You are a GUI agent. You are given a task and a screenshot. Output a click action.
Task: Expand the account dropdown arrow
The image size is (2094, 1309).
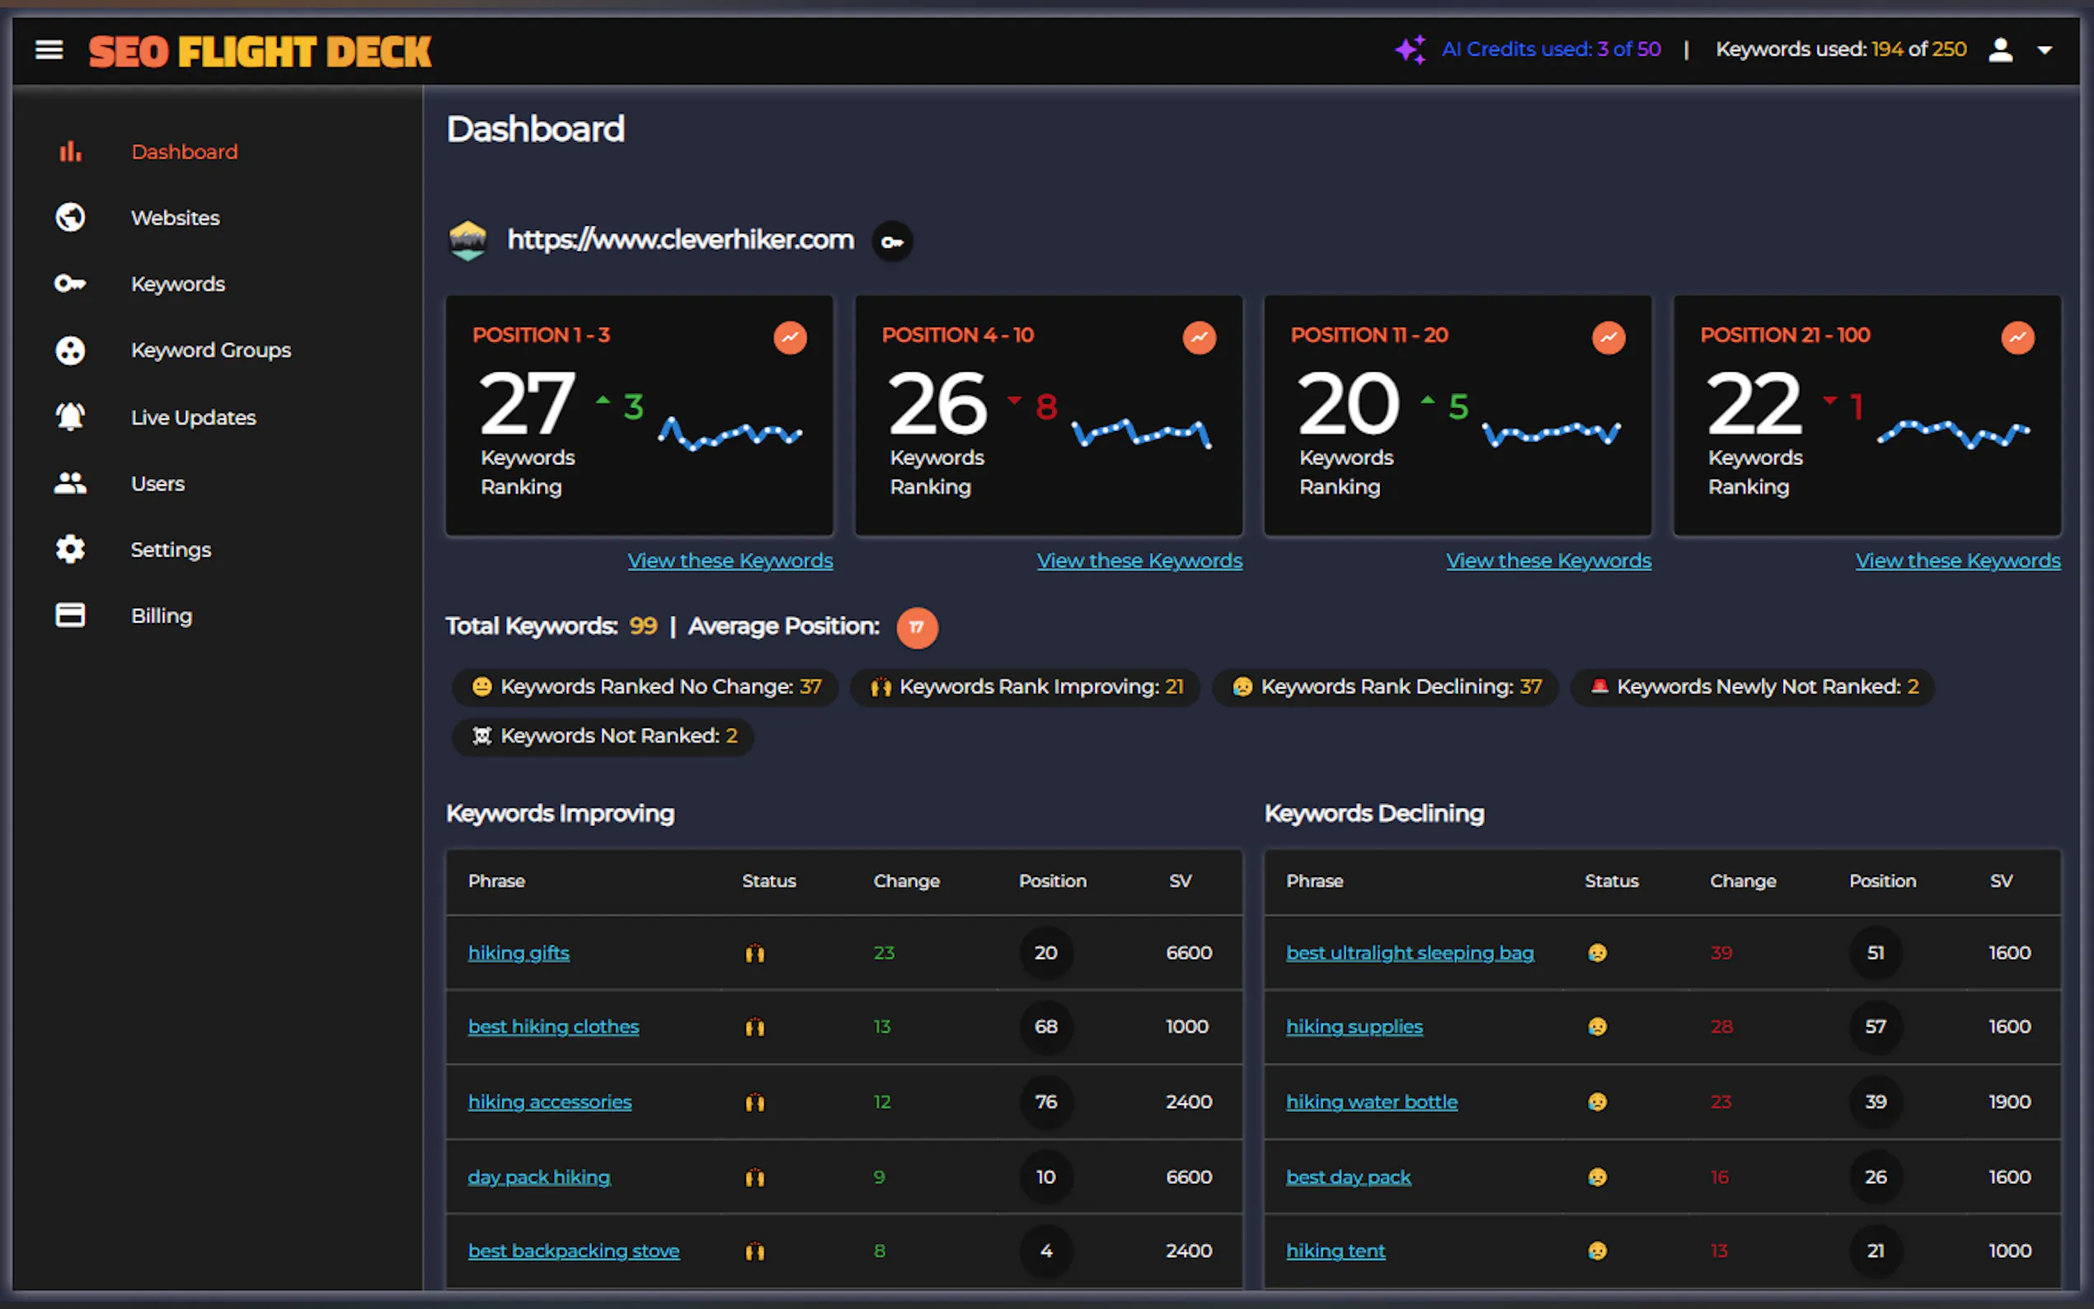coord(2045,50)
